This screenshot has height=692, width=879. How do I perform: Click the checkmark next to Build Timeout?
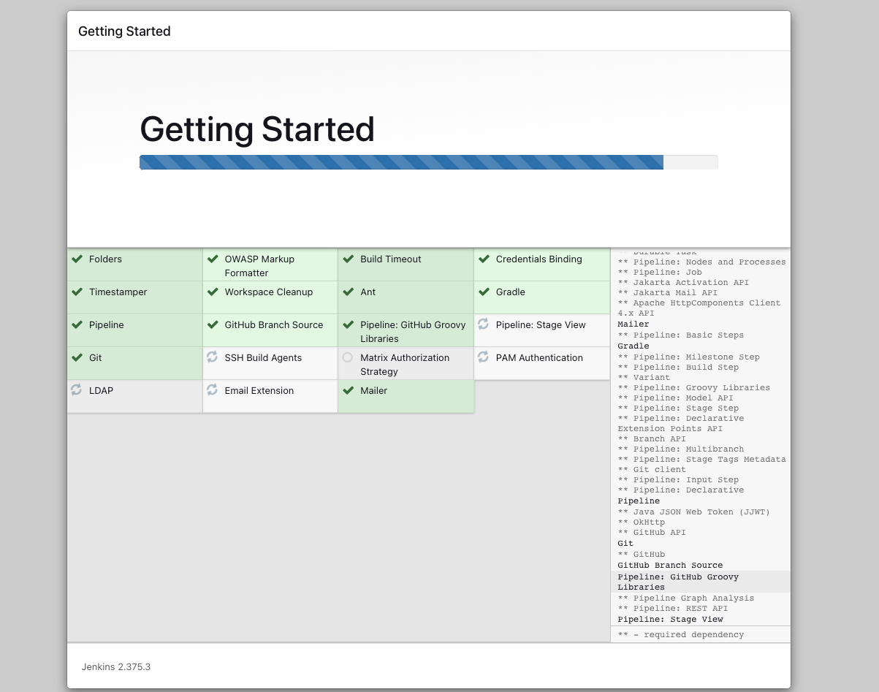pos(348,259)
